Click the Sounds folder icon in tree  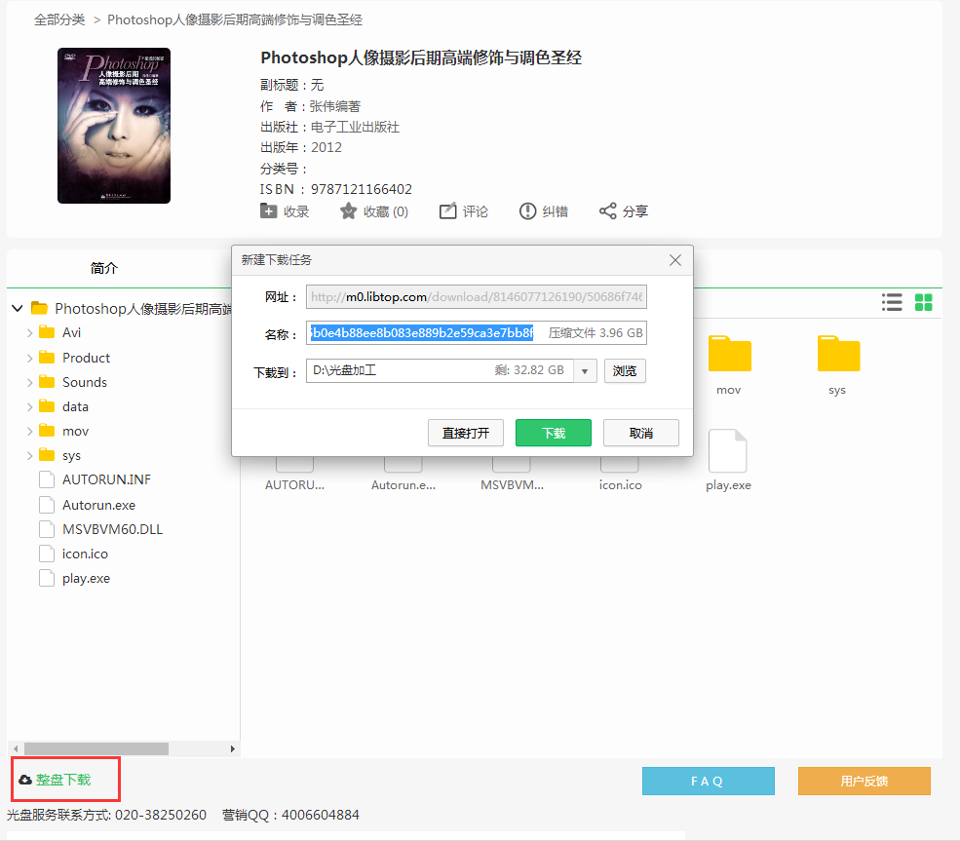(x=47, y=382)
